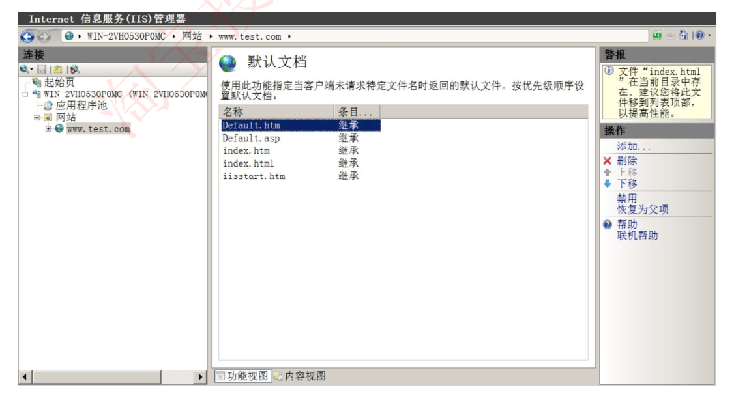Select 起始页 in the connections tree
Image resolution: width=734 pixels, height=405 pixels.
[59, 83]
